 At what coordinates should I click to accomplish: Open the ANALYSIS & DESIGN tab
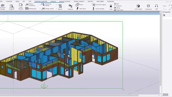coord(65,1)
